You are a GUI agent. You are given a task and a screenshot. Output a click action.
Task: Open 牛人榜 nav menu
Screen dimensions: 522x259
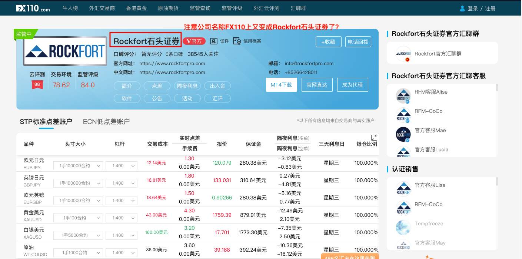click(x=70, y=8)
